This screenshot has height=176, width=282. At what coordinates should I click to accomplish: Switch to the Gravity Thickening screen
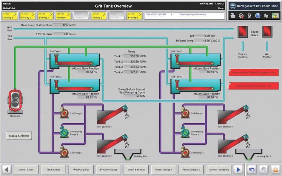219,169
